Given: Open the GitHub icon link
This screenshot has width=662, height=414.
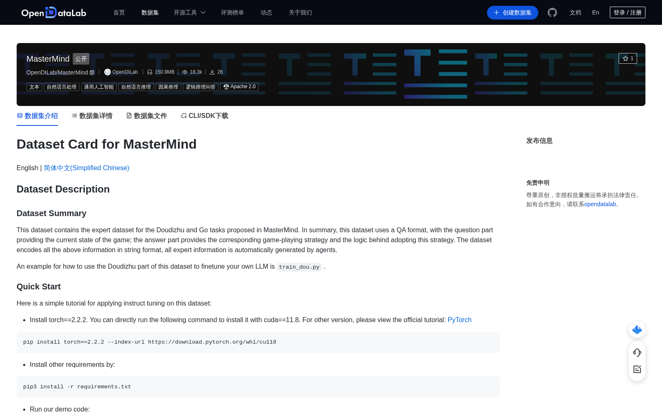Looking at the screenshot, I should [x=552, y=12].
